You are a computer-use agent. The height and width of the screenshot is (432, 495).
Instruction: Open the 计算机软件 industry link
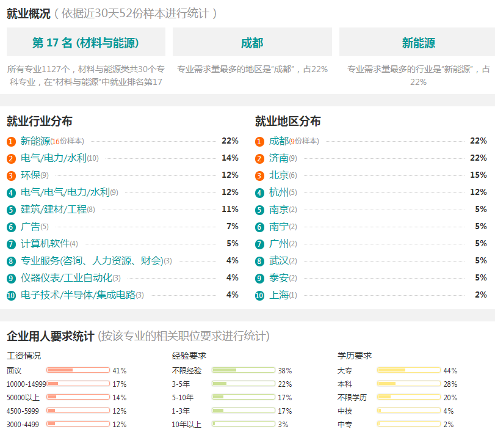click(x=45, y=243)
